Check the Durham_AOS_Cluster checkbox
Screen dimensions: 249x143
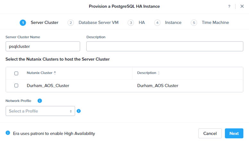16,86
